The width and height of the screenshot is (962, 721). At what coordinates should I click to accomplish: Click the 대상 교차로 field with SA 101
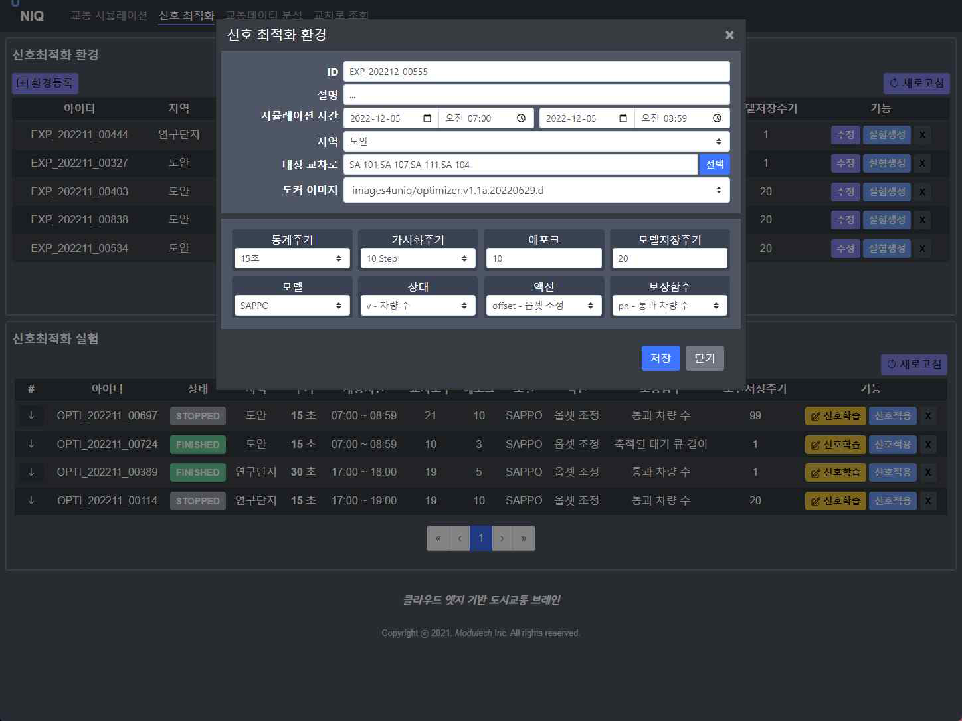click(520, 165)
